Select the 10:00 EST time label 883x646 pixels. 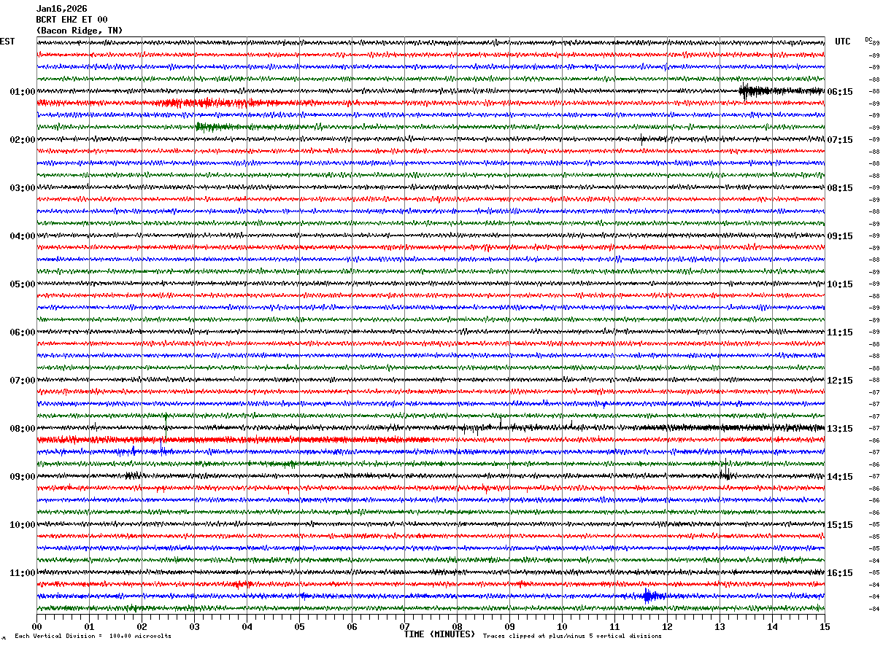(23, 525)
